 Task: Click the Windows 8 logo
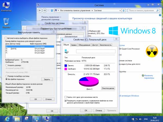point(132,31)
